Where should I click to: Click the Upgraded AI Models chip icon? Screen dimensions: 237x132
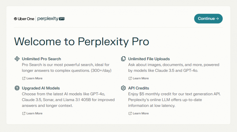click(17, 88)
